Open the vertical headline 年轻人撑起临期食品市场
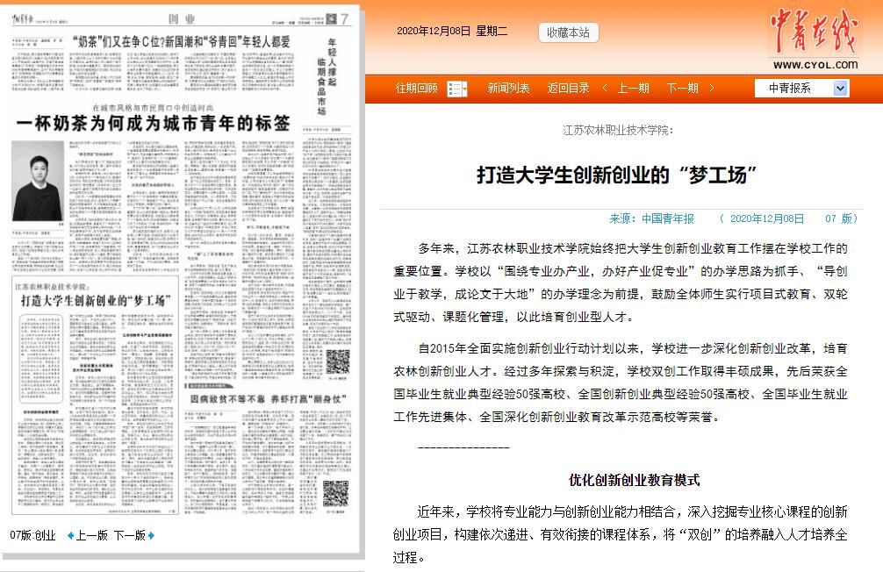This screenshot has height=572, width=883. pos(327,76)
